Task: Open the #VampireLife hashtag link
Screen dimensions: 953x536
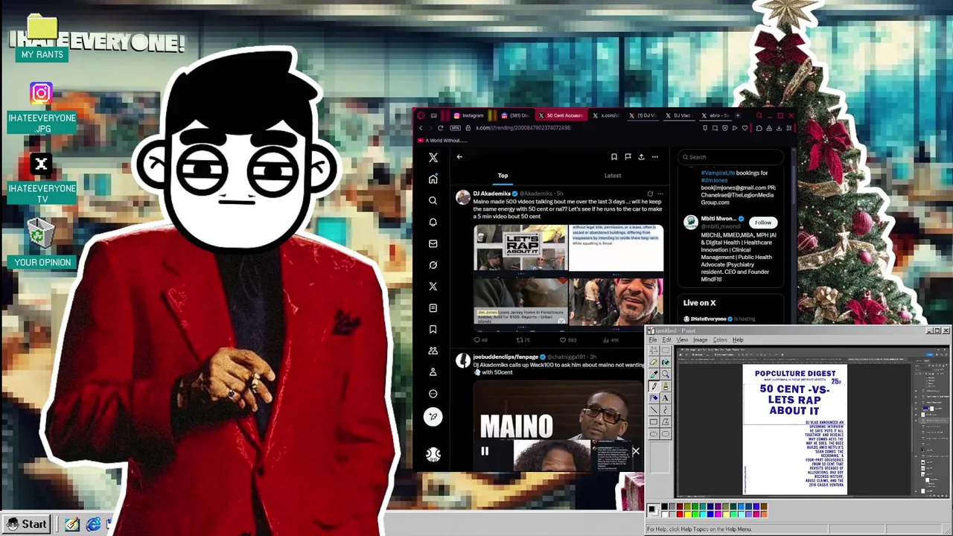Action: [x=718, y=173]
